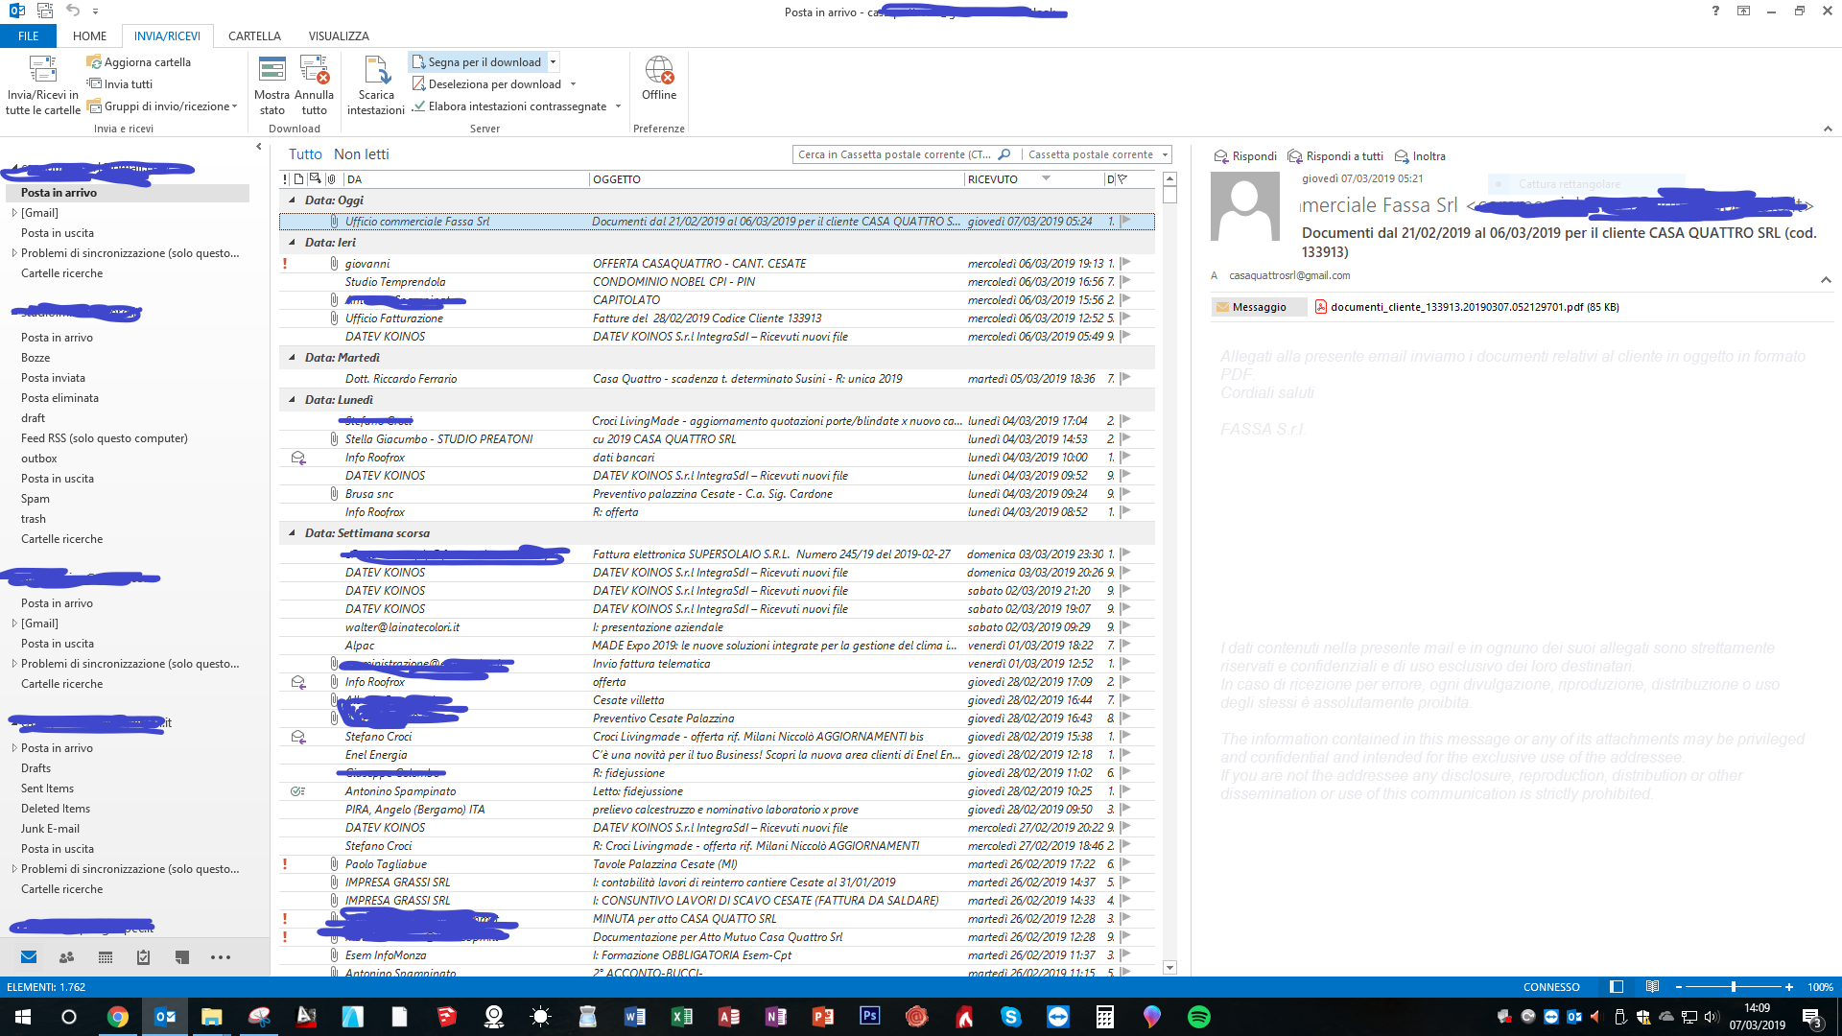Open the Sent Items folder
Screen dimensions: 1842x1036
(x=47, y=789)
